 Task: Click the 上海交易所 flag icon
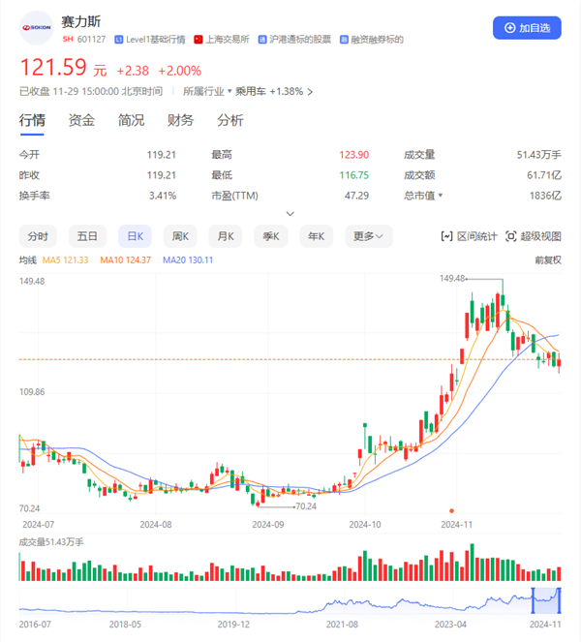coord(199,40)
